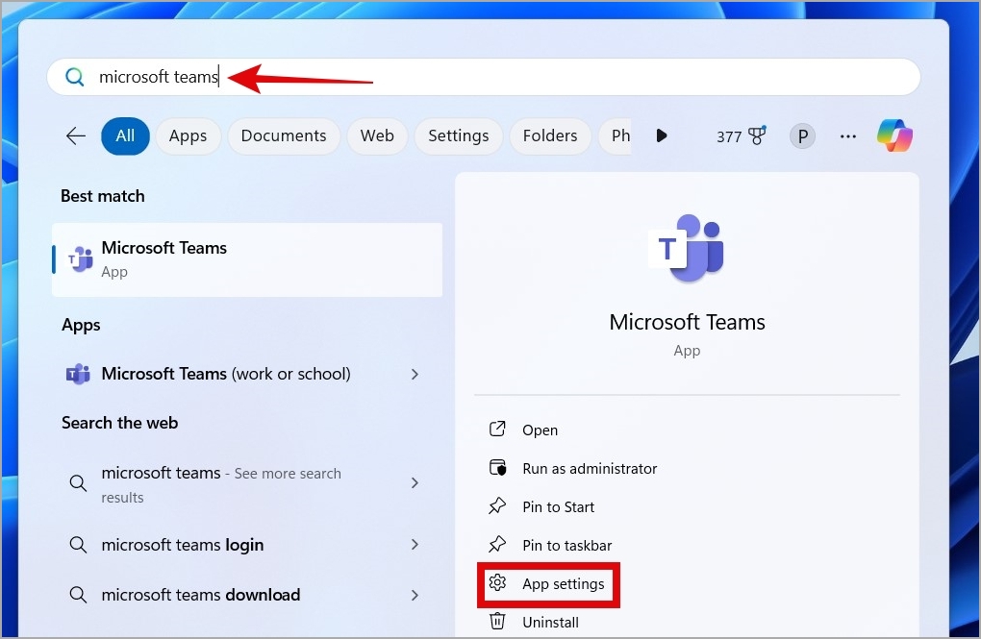Click the Microsoft Teams icon in Best match
This screenshot has height=639, width=981.
(81, 259)
